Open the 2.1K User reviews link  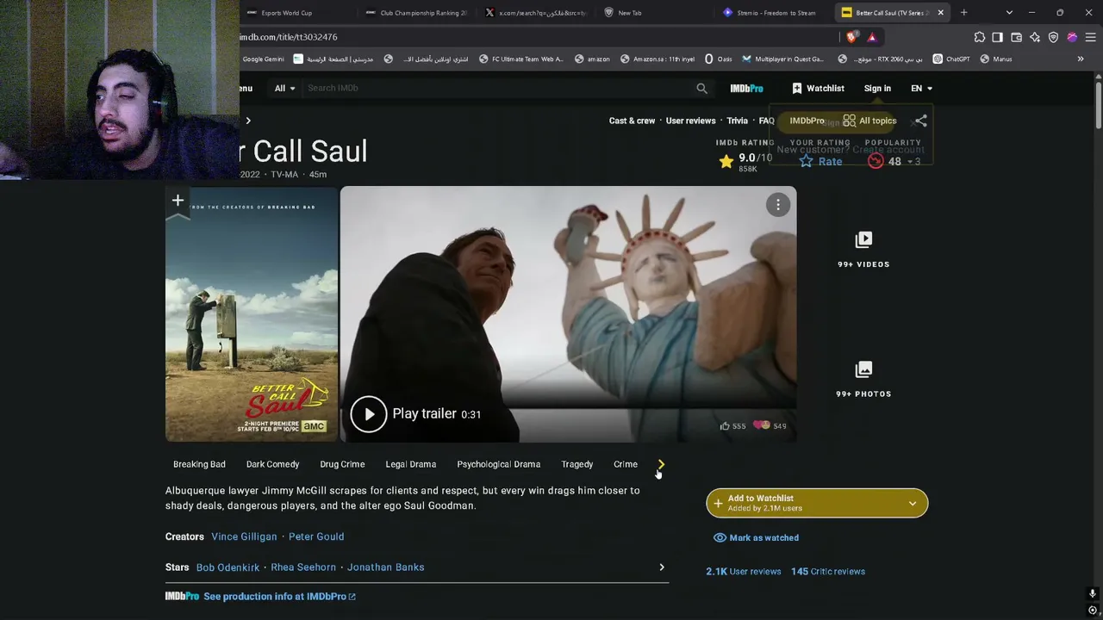click(744, 571)
